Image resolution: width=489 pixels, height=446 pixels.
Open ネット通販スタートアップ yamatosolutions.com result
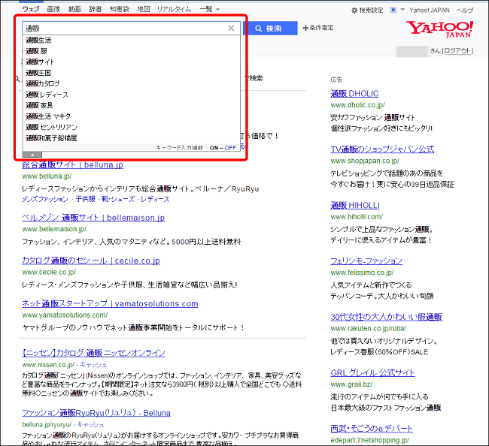(x=110, y=304)
